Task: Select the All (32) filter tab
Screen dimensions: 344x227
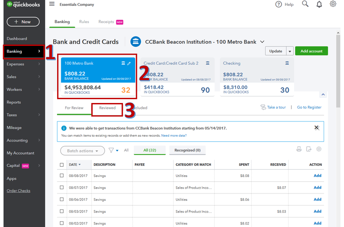Action: pos(150,150)
